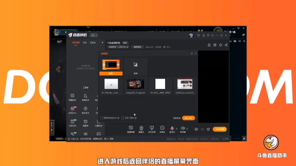This screenshot has width=296, height=166.
Task: Click the 修改 button beside room title
Action: (125, 43)
